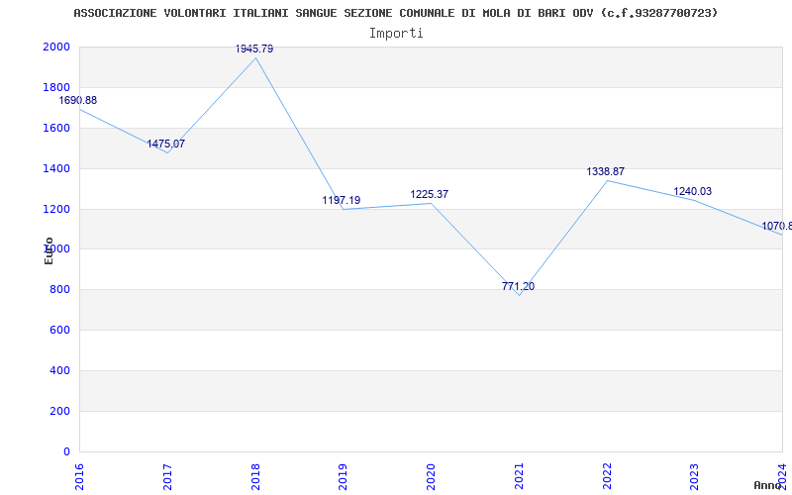Click the 400 y-axis tick label

tap(59, 370)
